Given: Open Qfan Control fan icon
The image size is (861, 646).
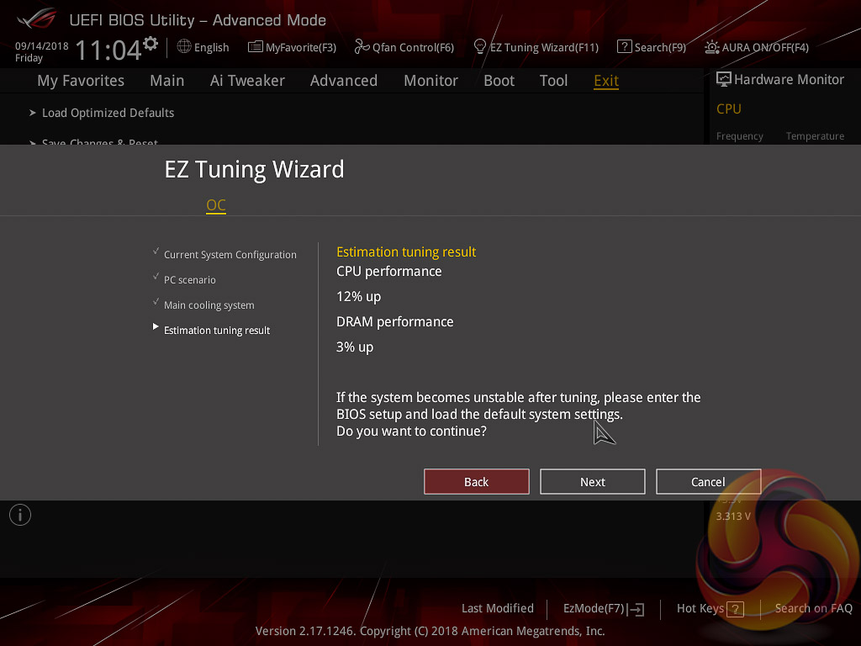Looking at the screenshot, I should point(362,47).
